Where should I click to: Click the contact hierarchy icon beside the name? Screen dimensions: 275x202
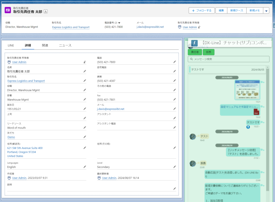pos(46,12)
